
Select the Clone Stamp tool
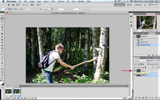tap(2, 39)
